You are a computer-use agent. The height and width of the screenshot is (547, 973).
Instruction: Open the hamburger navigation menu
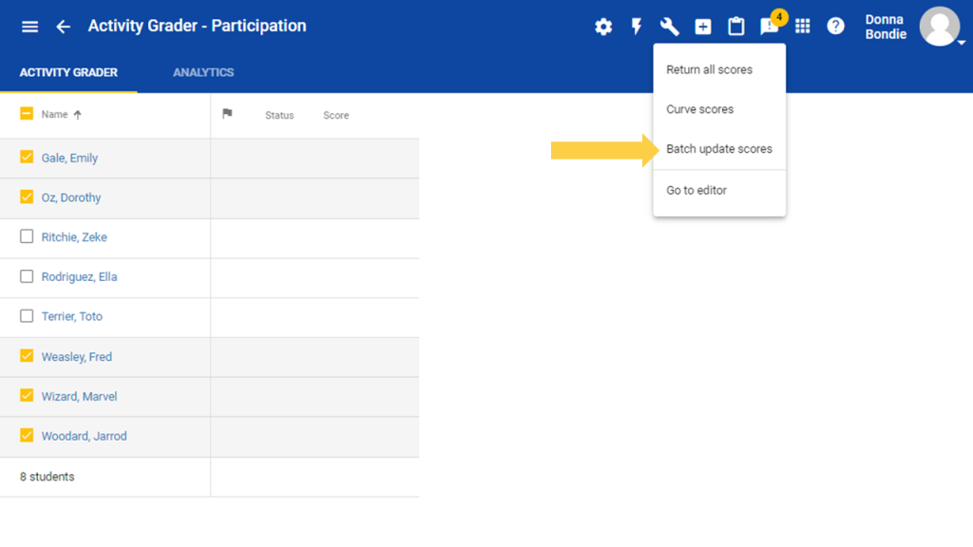click(x=29, y=27)
